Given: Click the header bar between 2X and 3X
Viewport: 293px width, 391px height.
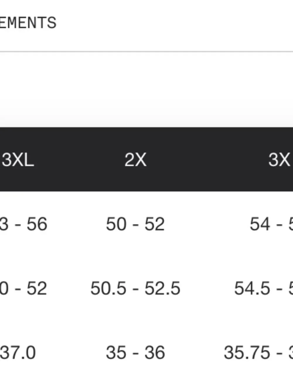Looking at the screenshot, I should click(x=207, y=160).
